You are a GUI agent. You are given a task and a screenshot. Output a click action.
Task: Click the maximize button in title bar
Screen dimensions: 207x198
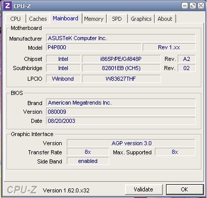pos(193,6)
